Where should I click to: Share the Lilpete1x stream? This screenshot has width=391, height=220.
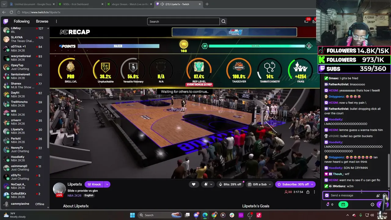[x=308, y=192]
